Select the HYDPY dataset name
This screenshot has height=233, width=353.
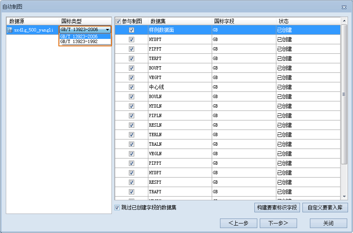pyautogui.click(x=155, y=173)
